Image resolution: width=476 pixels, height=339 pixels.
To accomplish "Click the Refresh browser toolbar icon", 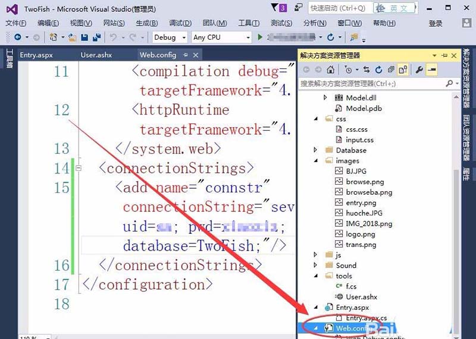I will (331, 37).
